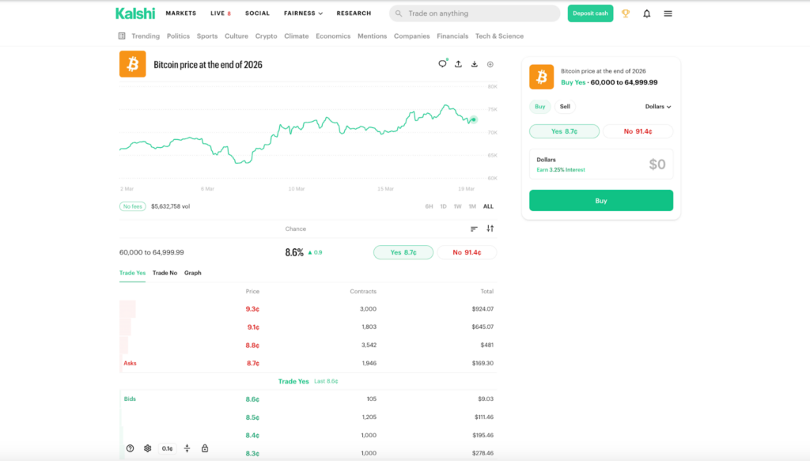Open the 0.1¢ price increment selector
Screen dimensions: 810x461
pyautogui.click(x=167, y=448)
